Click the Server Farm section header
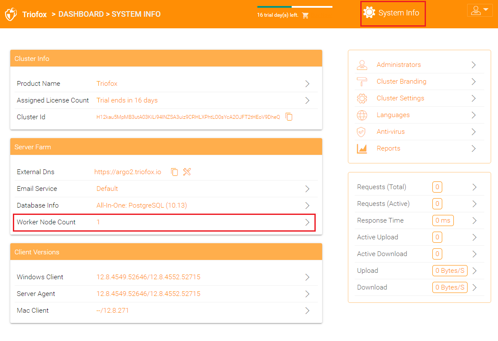Image resolution: width=498 pixels, height=341 pixels. [166, 147]
